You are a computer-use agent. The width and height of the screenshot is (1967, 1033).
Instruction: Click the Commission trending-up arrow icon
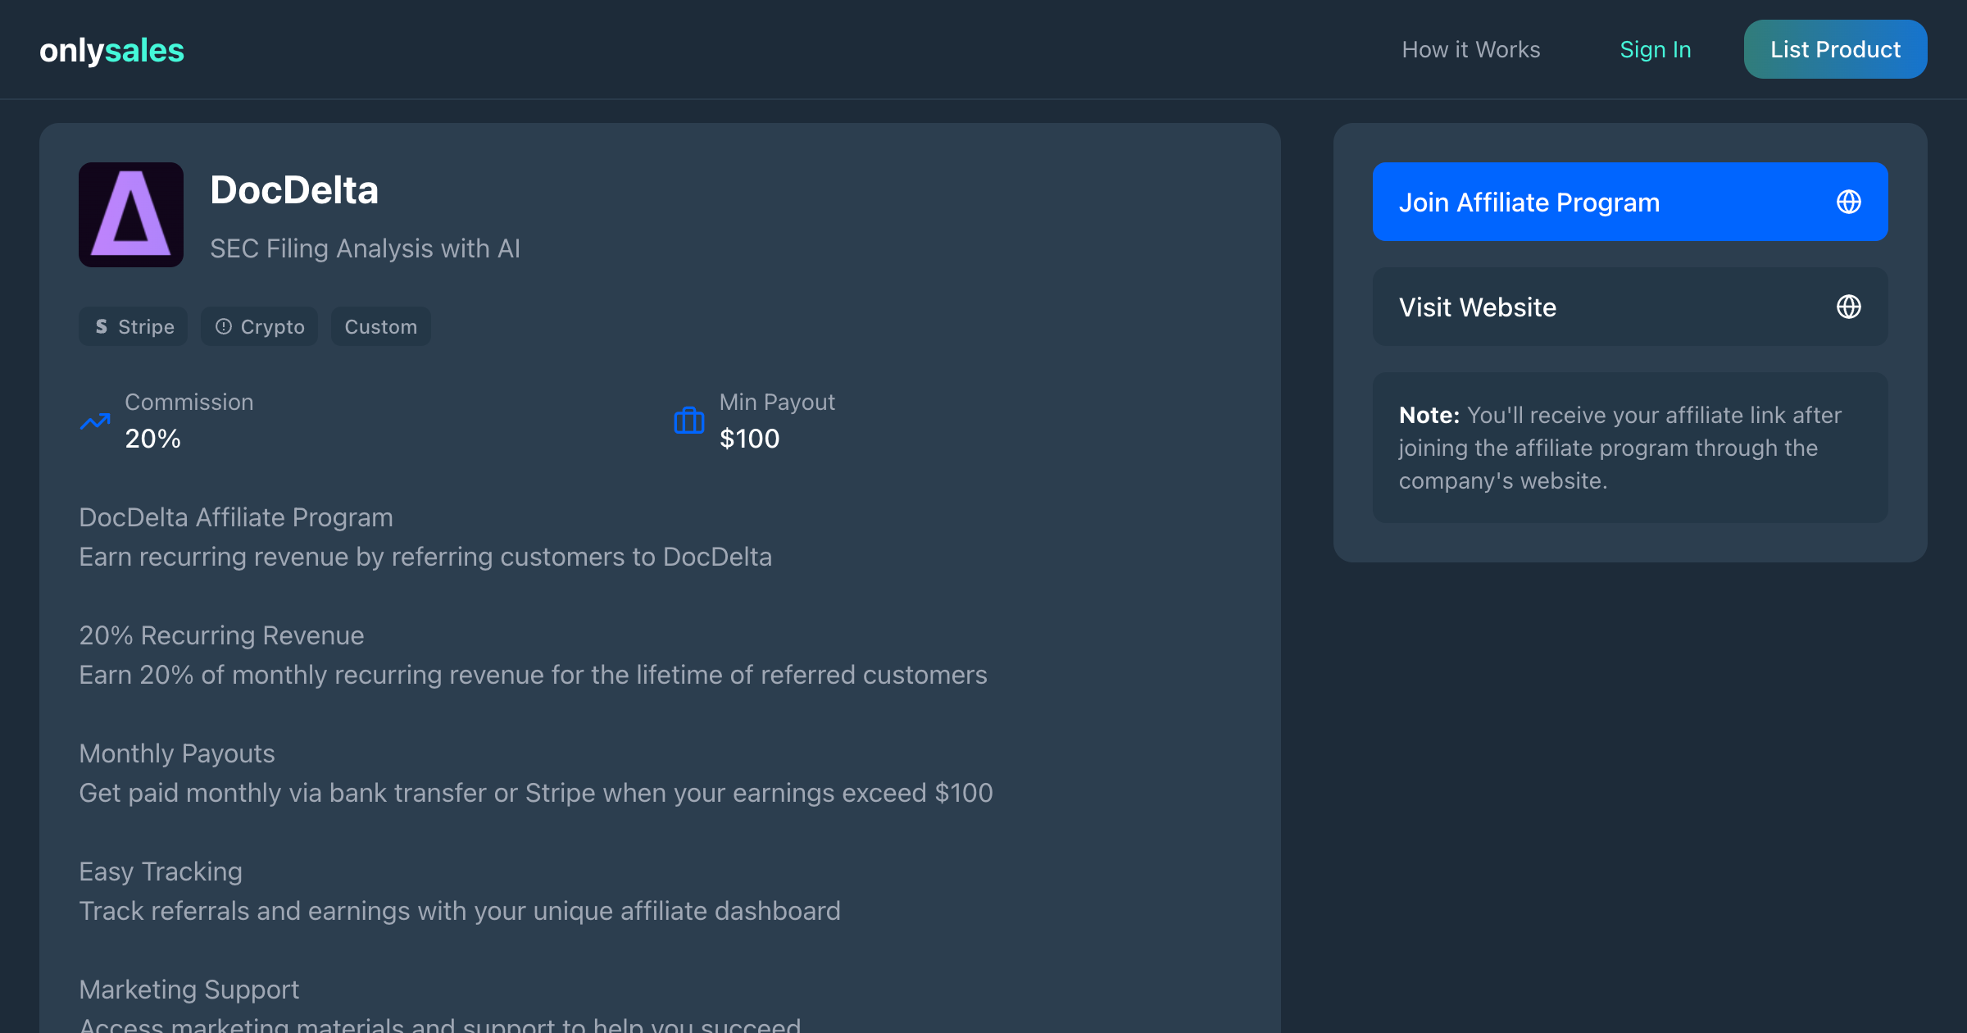[x=95, y=421]
